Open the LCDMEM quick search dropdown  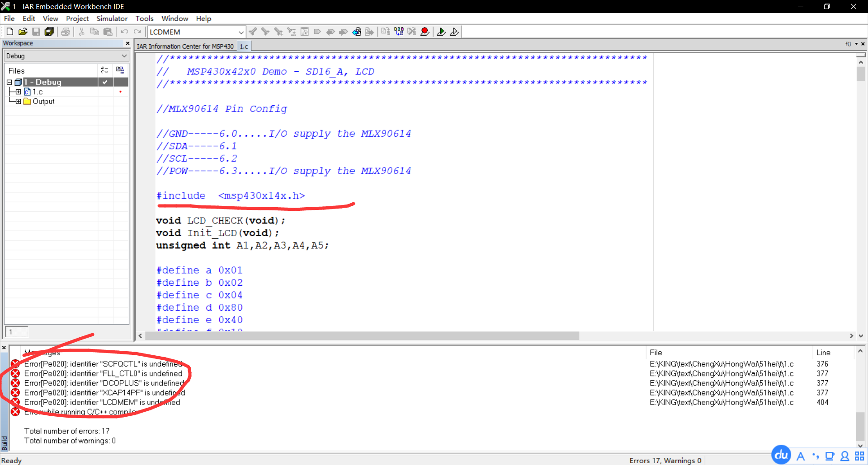pos(241,32)
